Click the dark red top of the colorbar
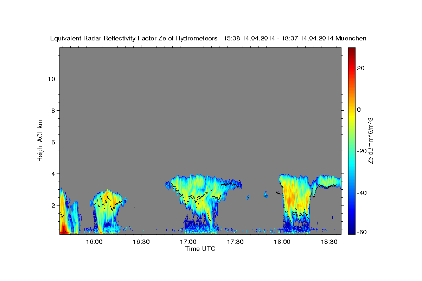Image resolution: width=422 pixels, height=281 pixels. click(351, 50)
